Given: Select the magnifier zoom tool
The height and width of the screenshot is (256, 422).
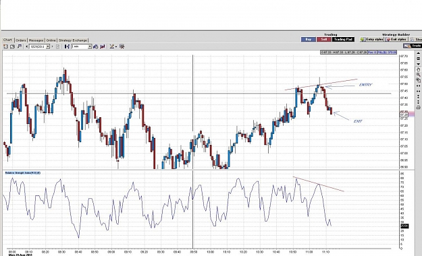Looking at the screenshot, I should [x=419, y=75].
